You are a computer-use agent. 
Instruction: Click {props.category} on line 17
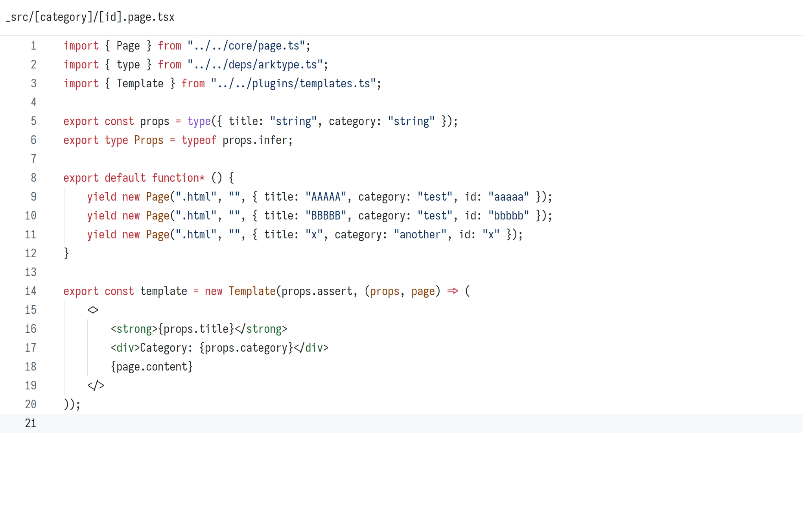pos(246,348)
